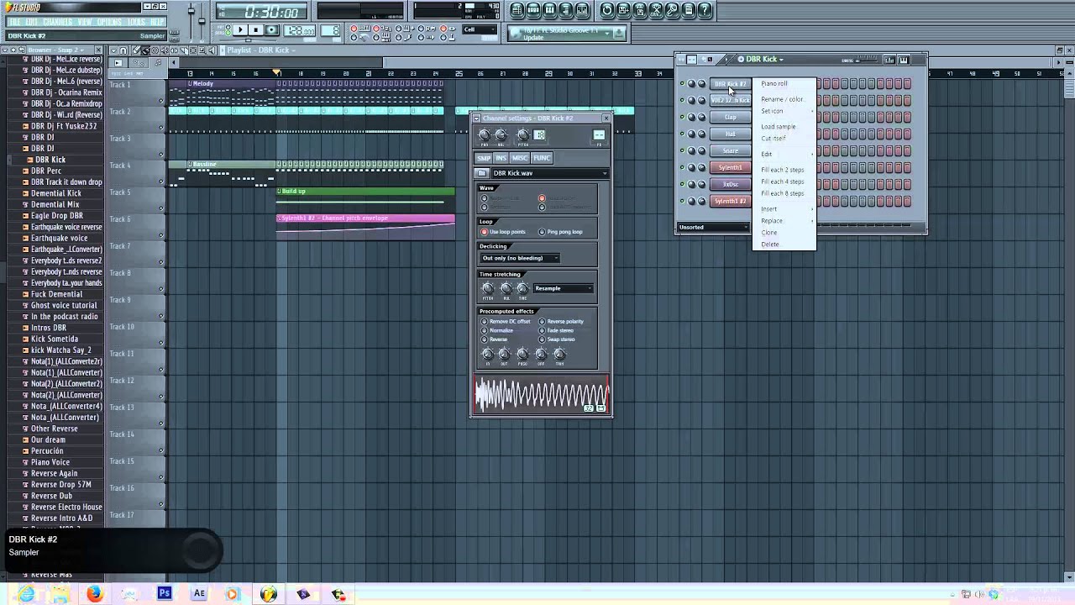Toggle the mute LED of Sylenth1 #2 channel
The height and width of the screenshot is (605, 1075).
[x=682, y=202]
